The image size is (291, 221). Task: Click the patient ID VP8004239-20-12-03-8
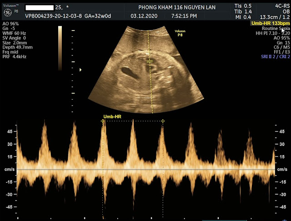(x=54, y=16)
